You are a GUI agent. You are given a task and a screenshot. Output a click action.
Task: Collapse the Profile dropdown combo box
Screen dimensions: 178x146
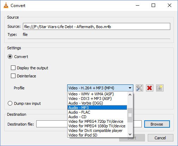100,88
